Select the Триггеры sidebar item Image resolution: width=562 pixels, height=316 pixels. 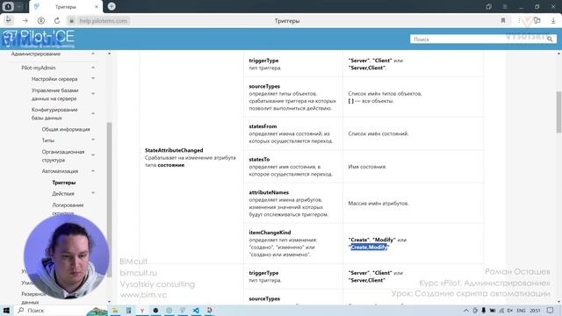[64, 183]
